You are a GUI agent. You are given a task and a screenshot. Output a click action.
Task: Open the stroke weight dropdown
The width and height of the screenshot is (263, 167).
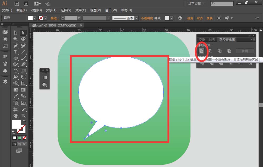point(79,18)
